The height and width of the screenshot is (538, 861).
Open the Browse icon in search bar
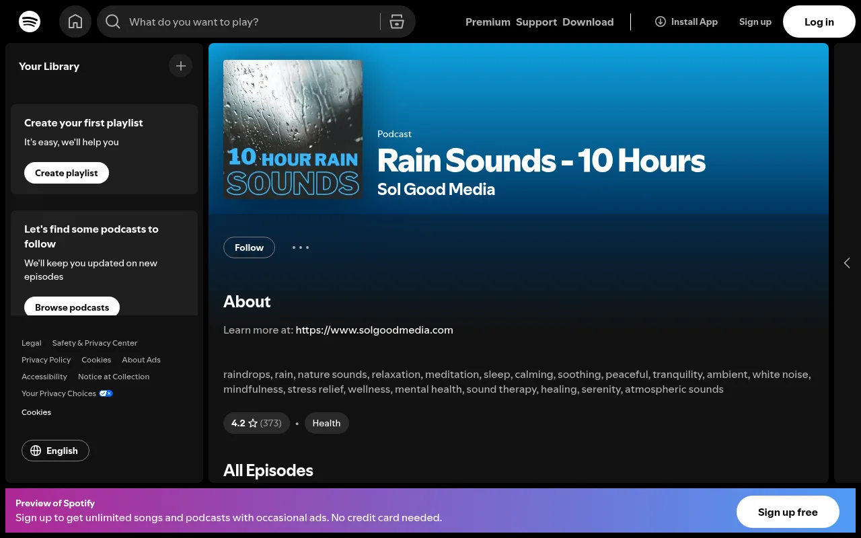(x=397, y=22)
